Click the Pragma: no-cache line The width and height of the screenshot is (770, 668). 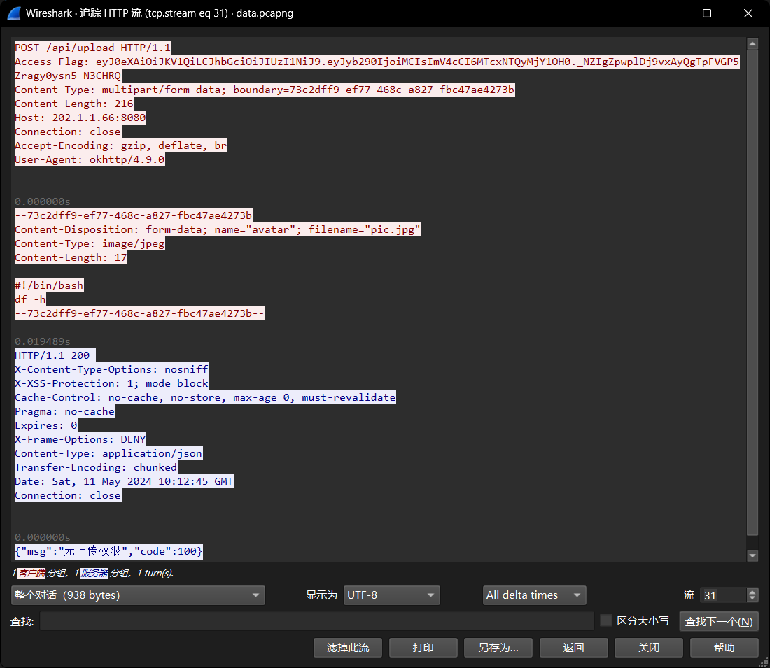click(x=65, y=411)
